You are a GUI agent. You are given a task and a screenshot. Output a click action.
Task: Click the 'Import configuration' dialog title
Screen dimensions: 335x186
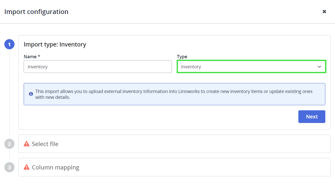tap(36, 12)
